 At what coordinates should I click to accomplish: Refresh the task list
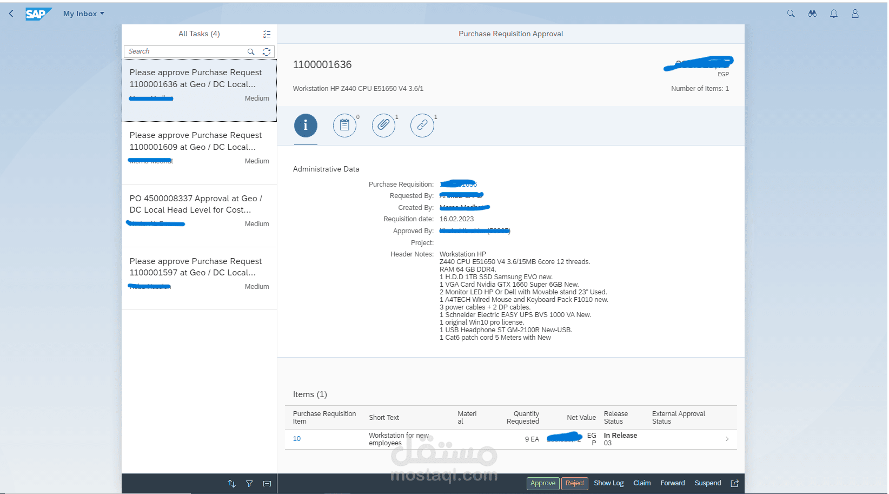[267, 52]
